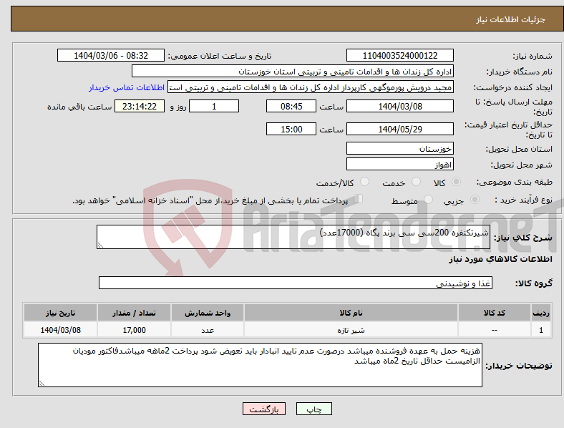
Task: Select the متوسط purchase type radio
Action: click(428, 200)
